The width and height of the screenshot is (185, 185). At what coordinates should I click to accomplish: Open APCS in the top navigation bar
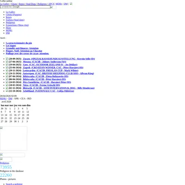51,4
